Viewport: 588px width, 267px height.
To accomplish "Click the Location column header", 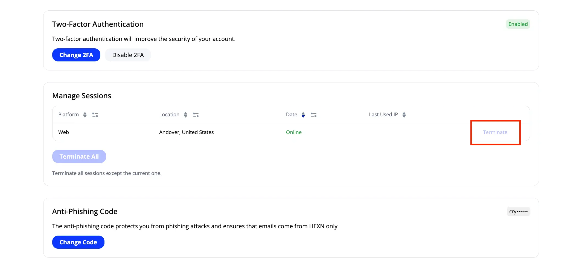I will click(x=169, y=115).
